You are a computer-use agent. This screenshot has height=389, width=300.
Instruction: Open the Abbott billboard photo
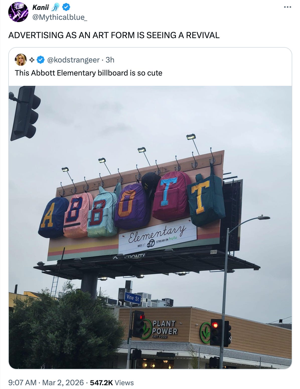150,227
